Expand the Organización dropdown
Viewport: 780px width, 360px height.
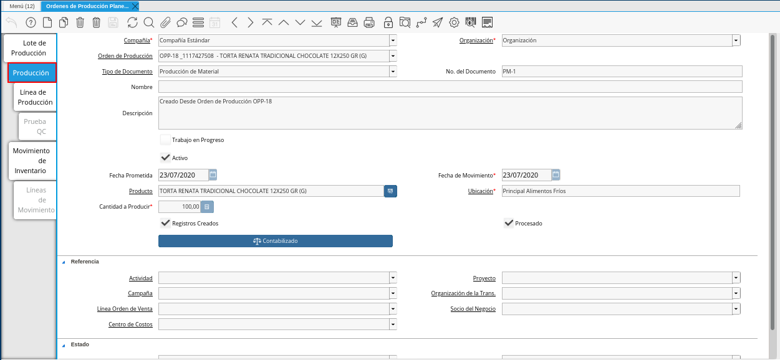(x=736, y=40)
